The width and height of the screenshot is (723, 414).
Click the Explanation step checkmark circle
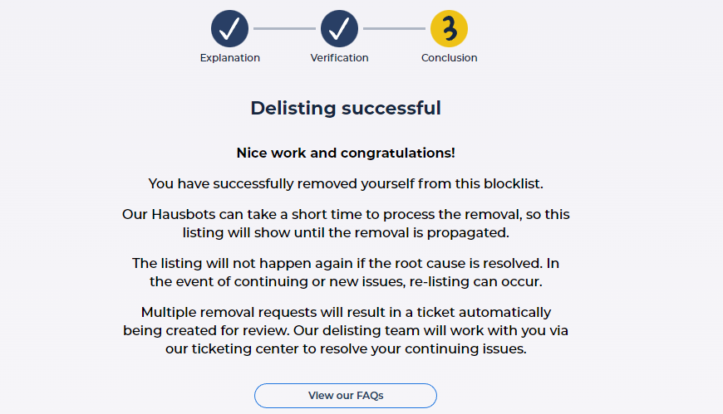(x=229, y=28)
